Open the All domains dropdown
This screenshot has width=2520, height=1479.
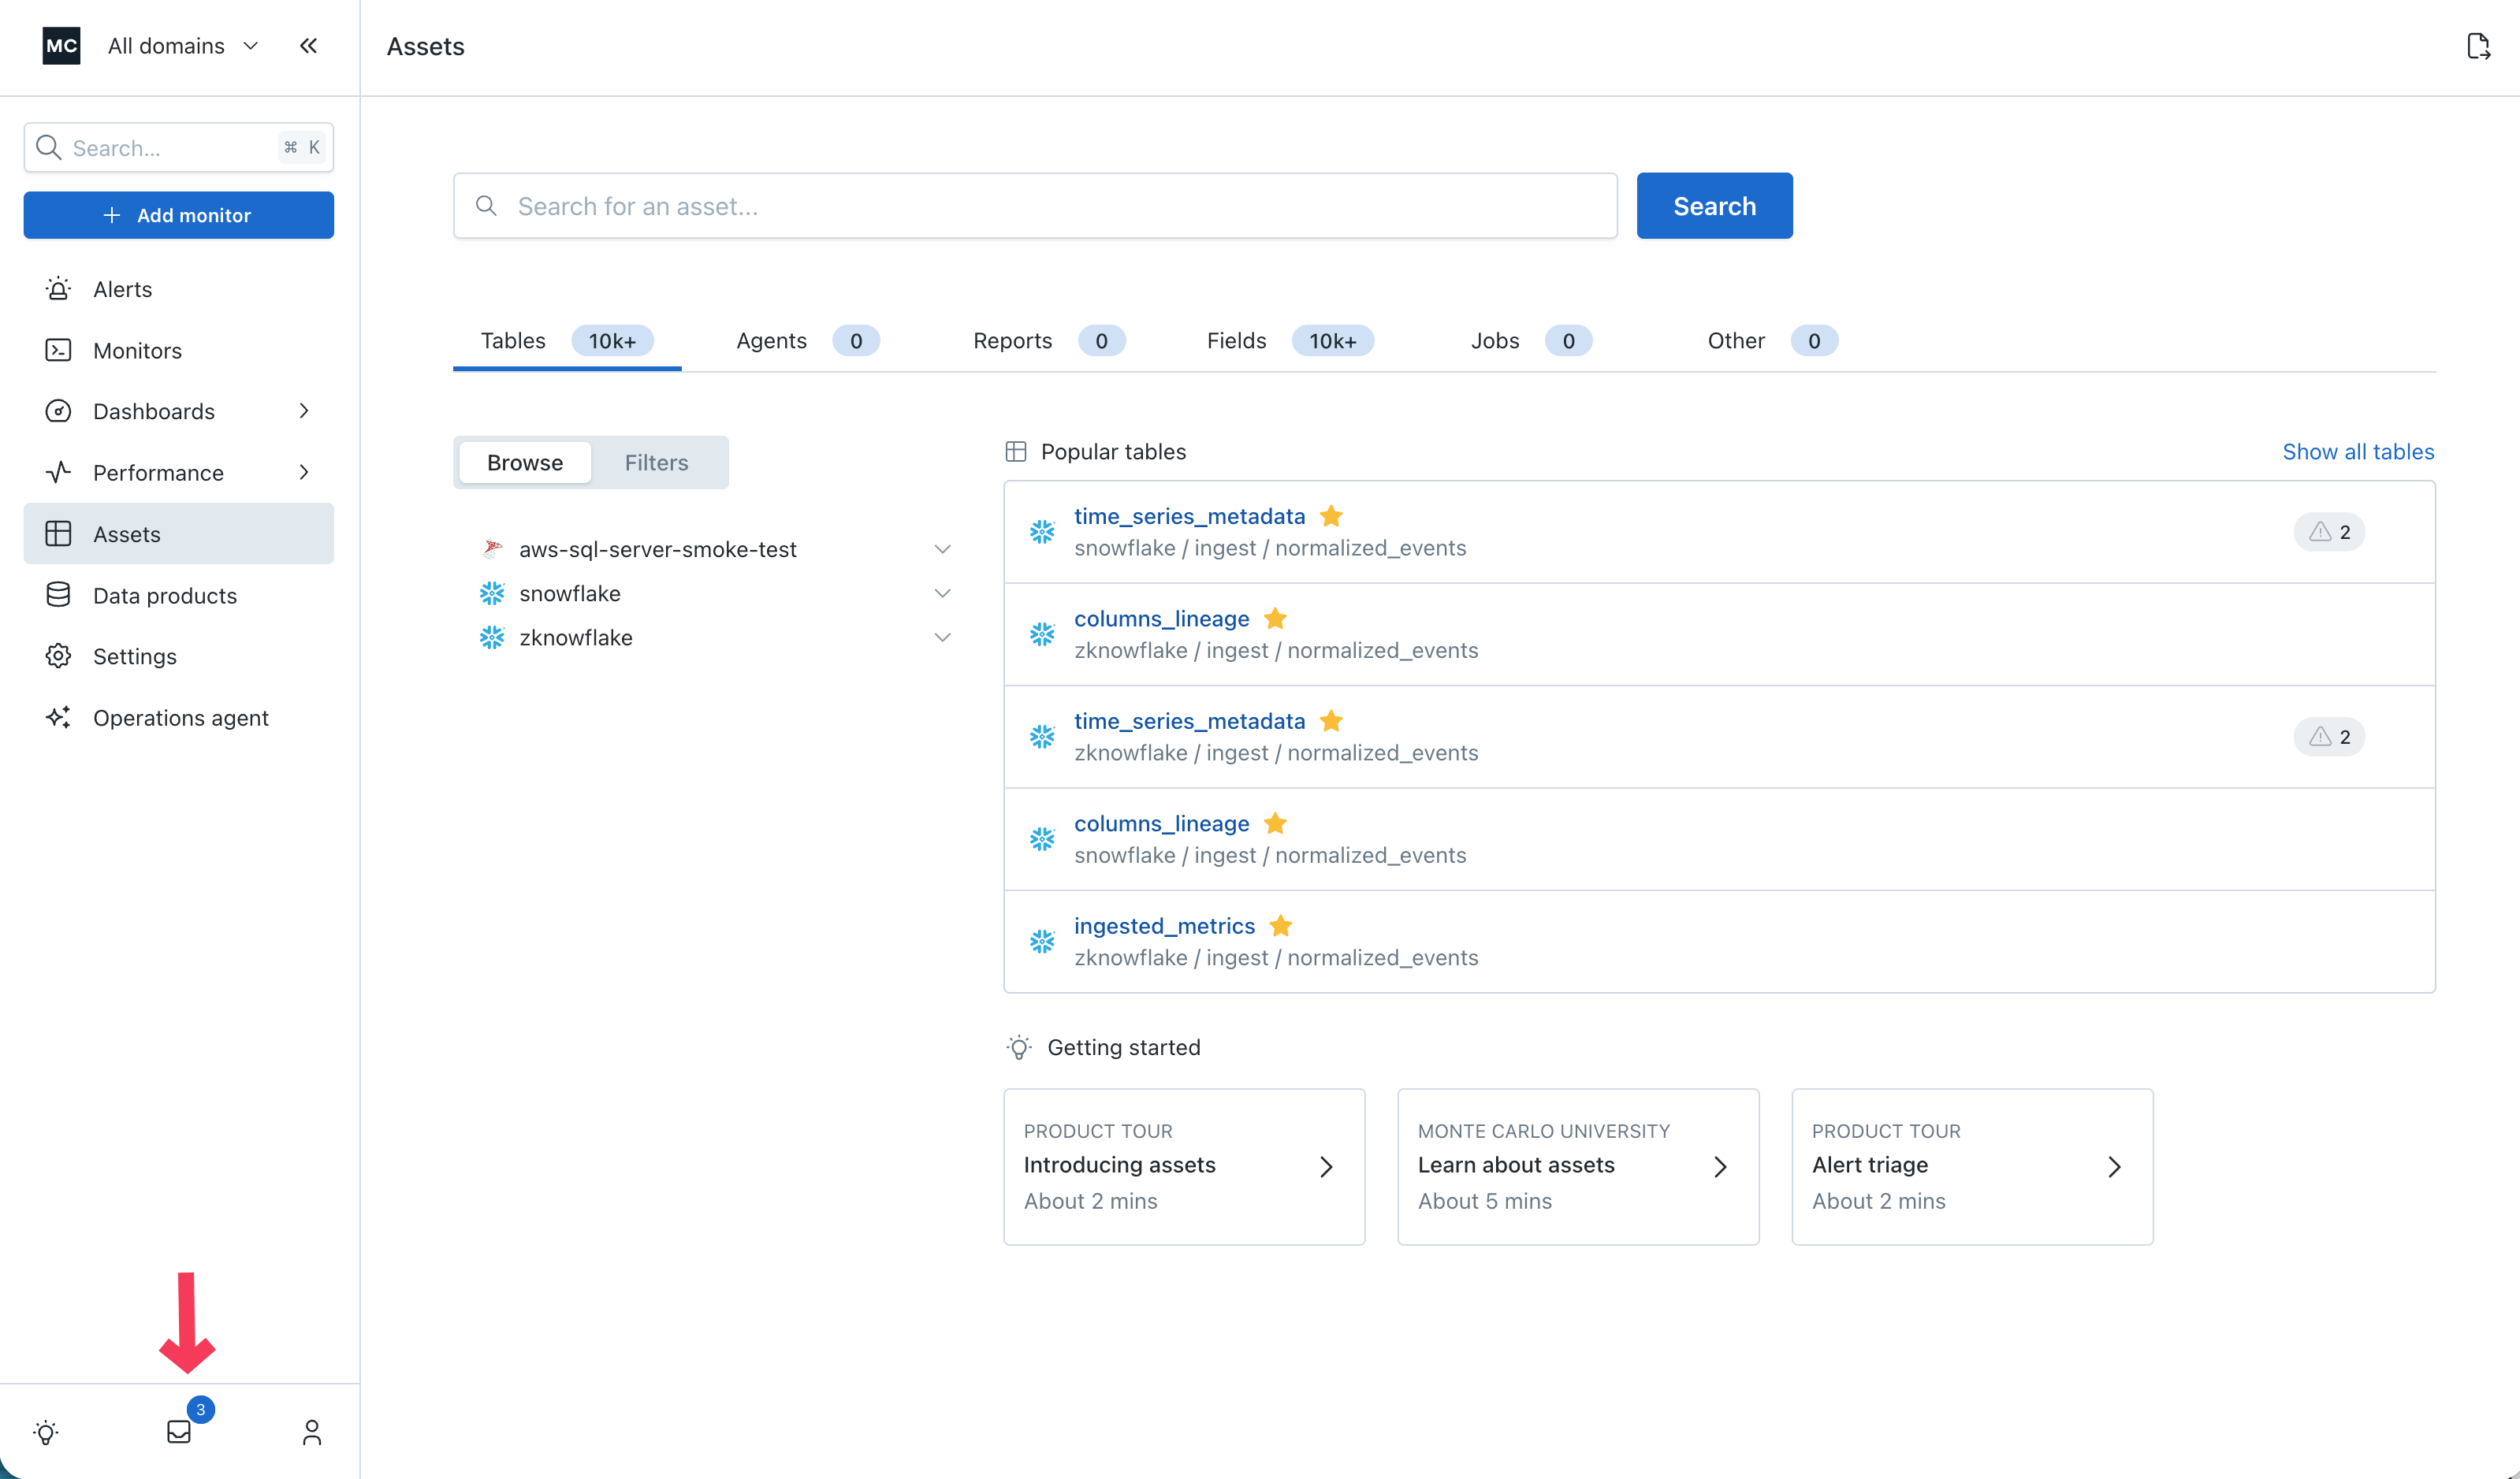(x=183, y=46)
